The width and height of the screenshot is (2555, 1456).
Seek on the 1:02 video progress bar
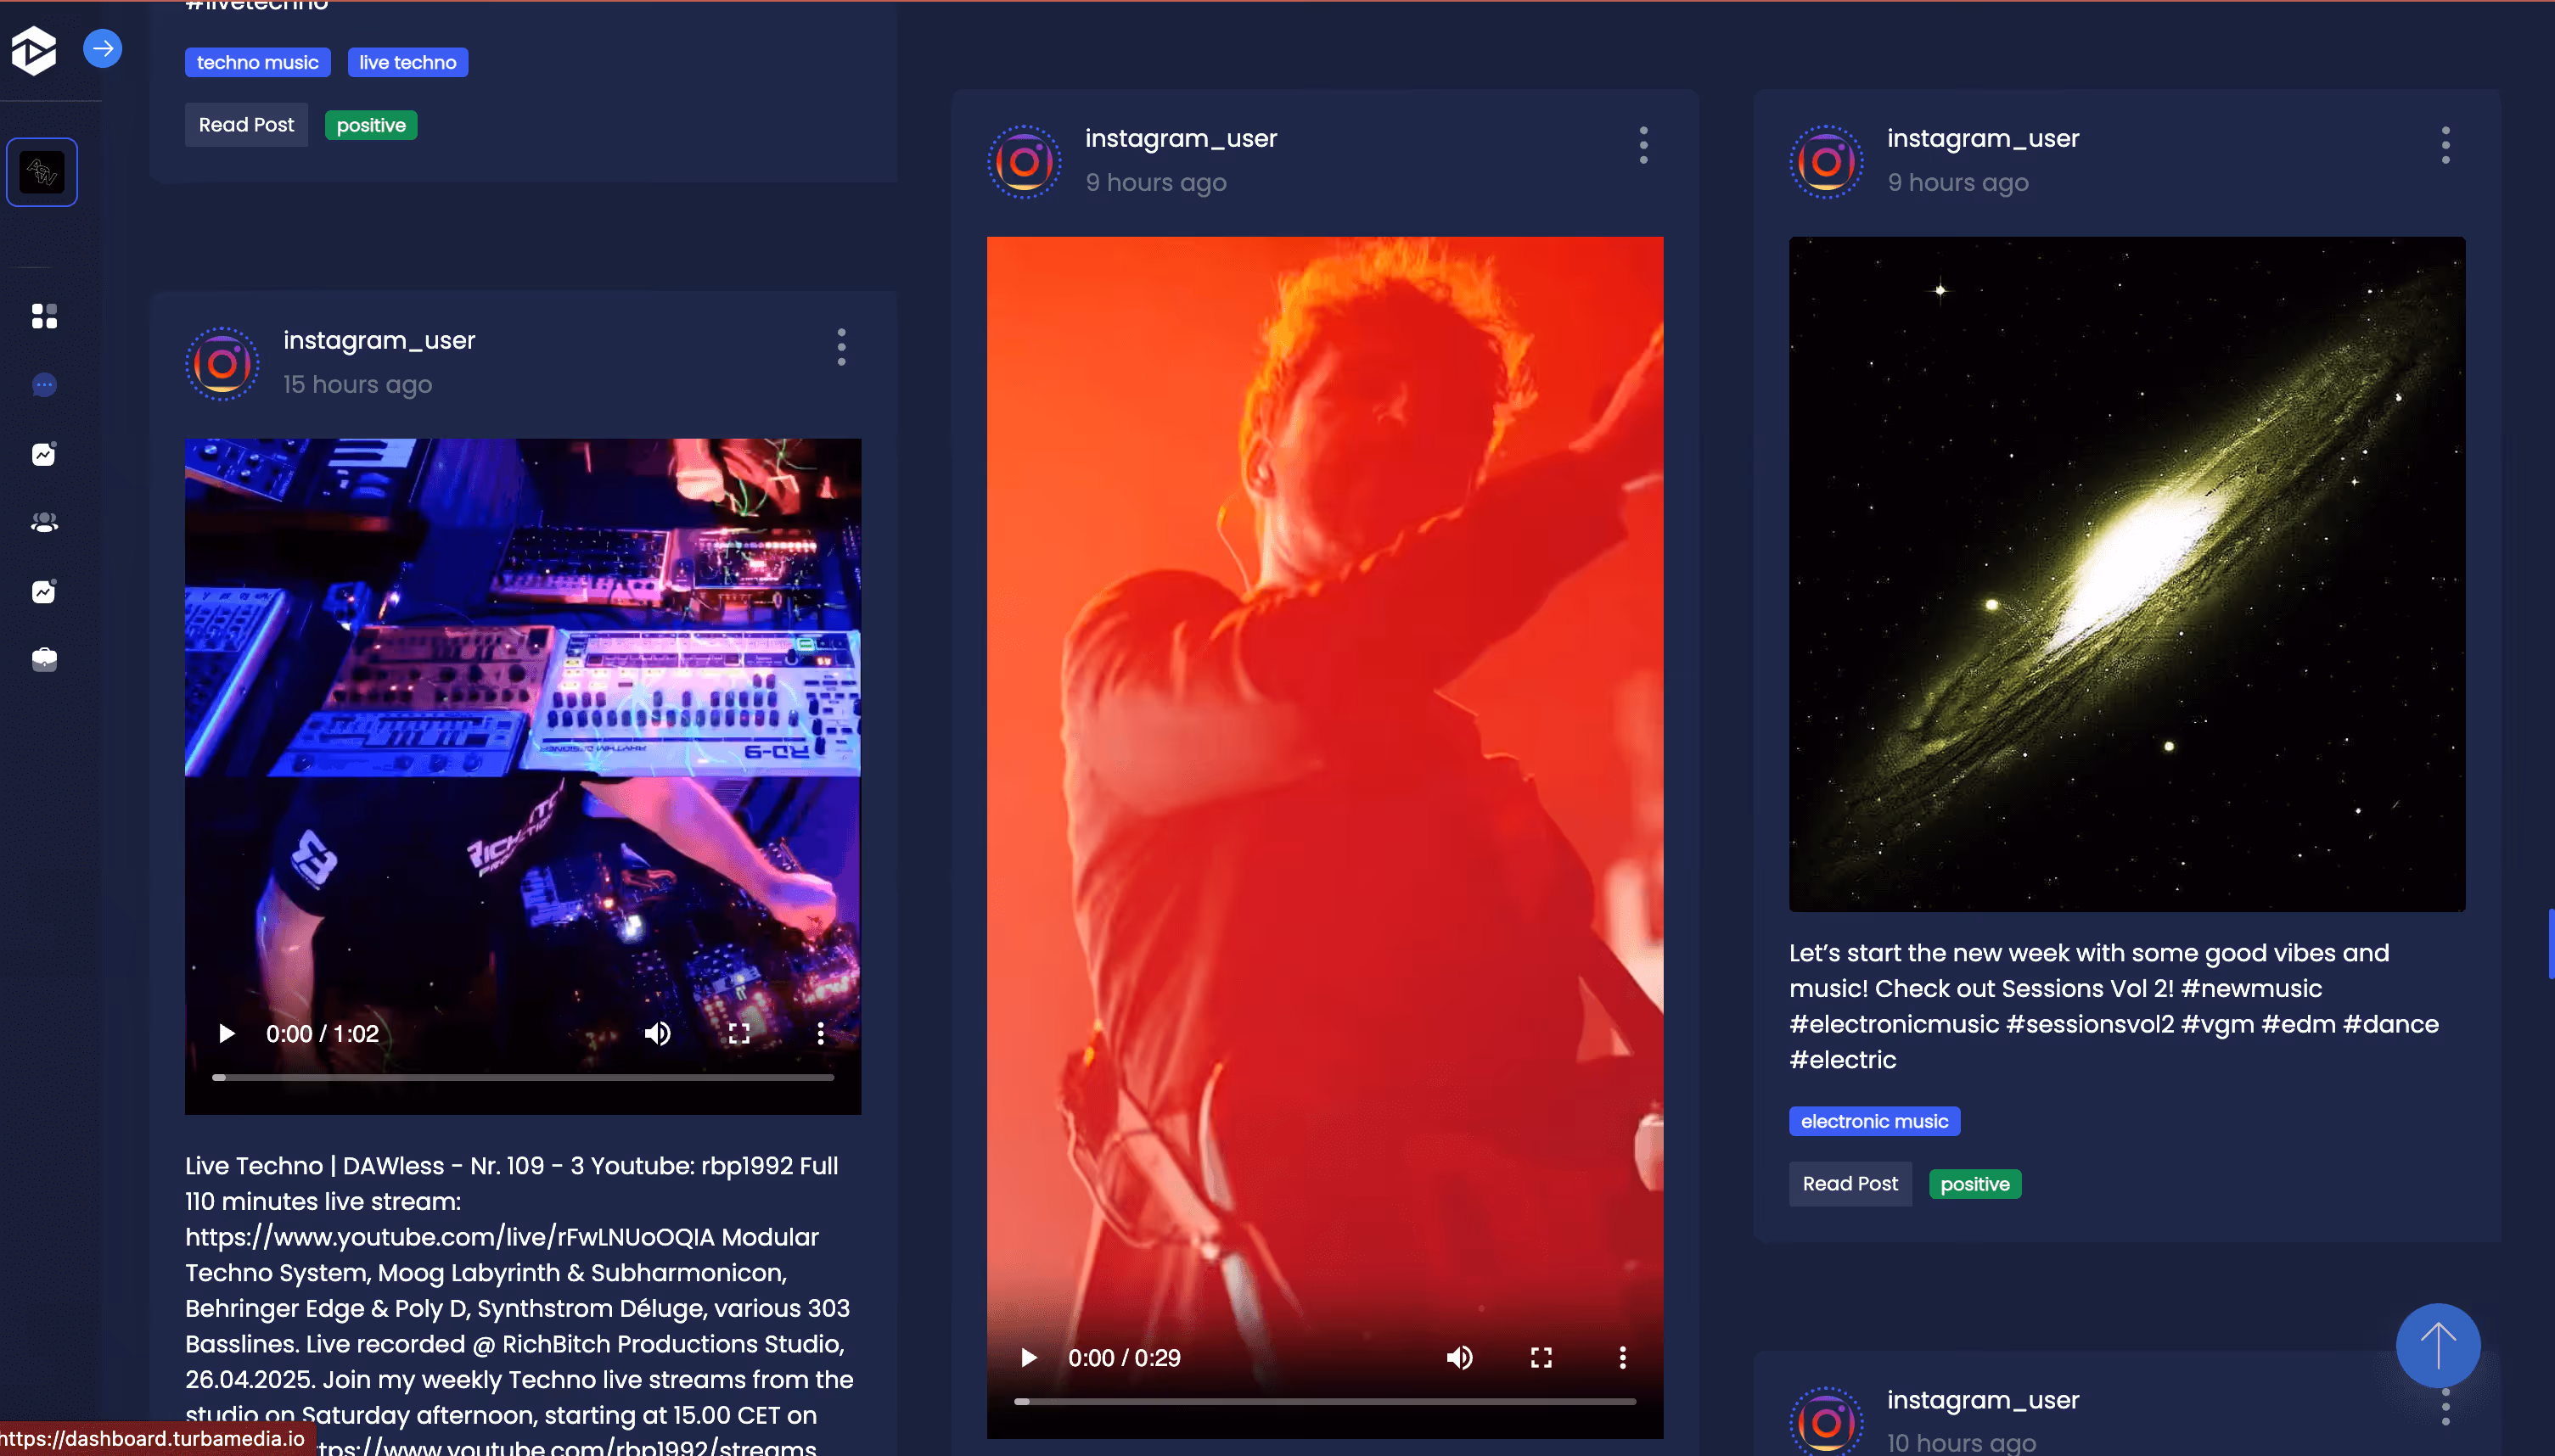pyautogui.click(x=523, y=1077)
